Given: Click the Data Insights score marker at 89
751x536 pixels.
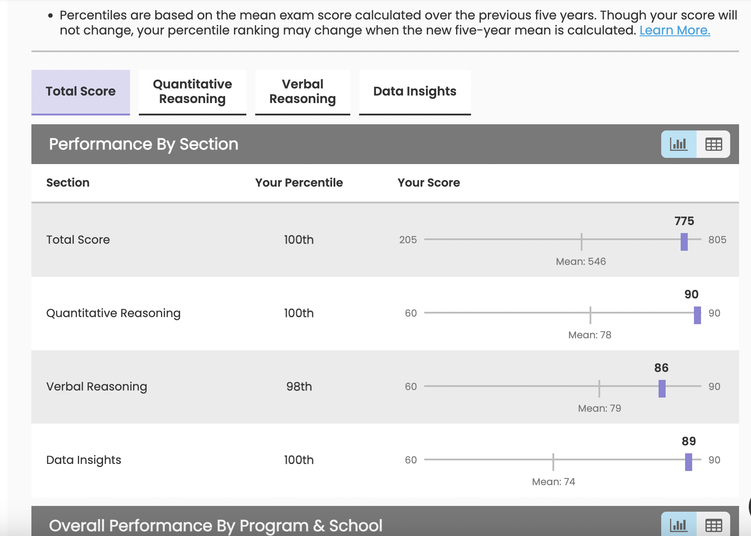Looking at the screenshot, I should coord(689,462).
